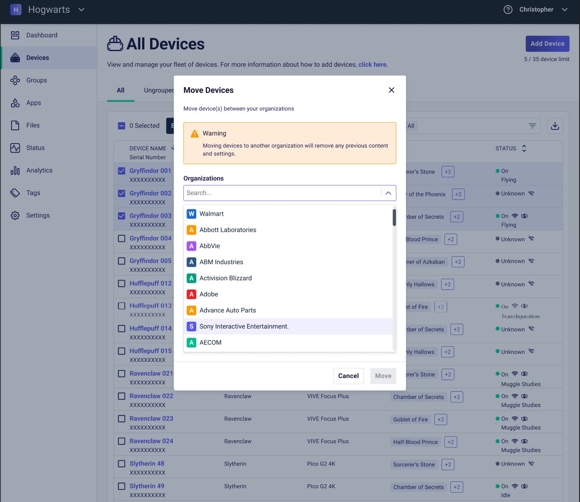The image size is (580, 502).
Task: Close the Move Devices dialog
Action: [391, 90]
